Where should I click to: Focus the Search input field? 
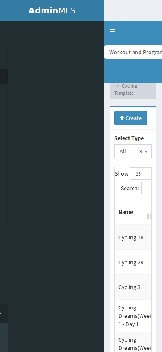point(146,188)
